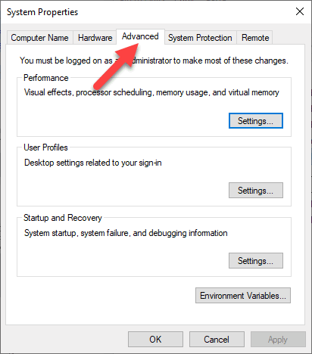This screenshot has height=354, width=312.
Task: Dismiss the dialog with Cancel
Action: point(217,340)
